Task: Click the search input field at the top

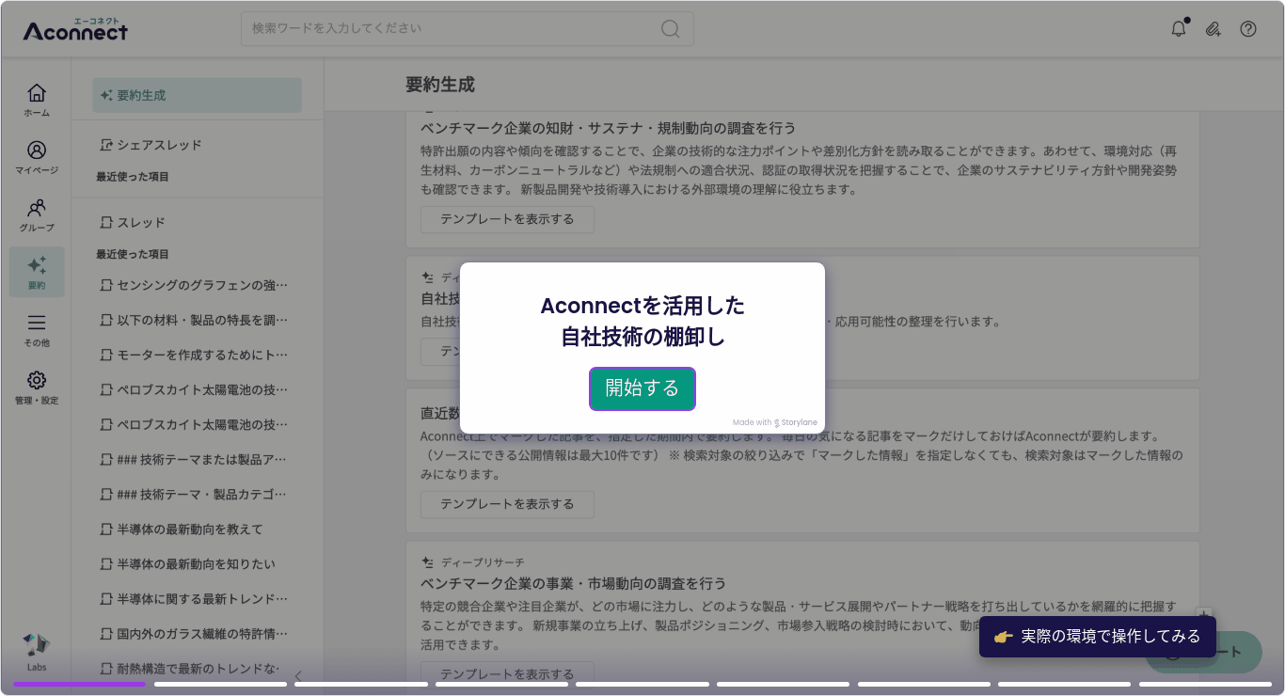Action: (466, 29)
